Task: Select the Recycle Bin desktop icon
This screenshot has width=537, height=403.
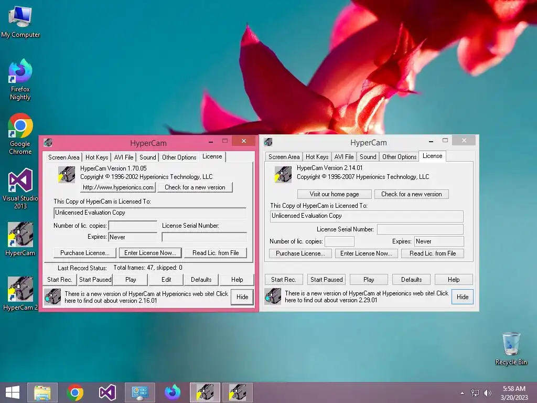Action: [x=511, y=348]
